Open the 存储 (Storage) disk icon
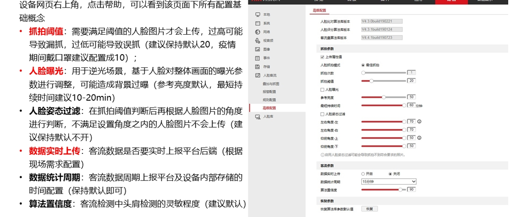This screenshot has width=512, height=217. 257,66
